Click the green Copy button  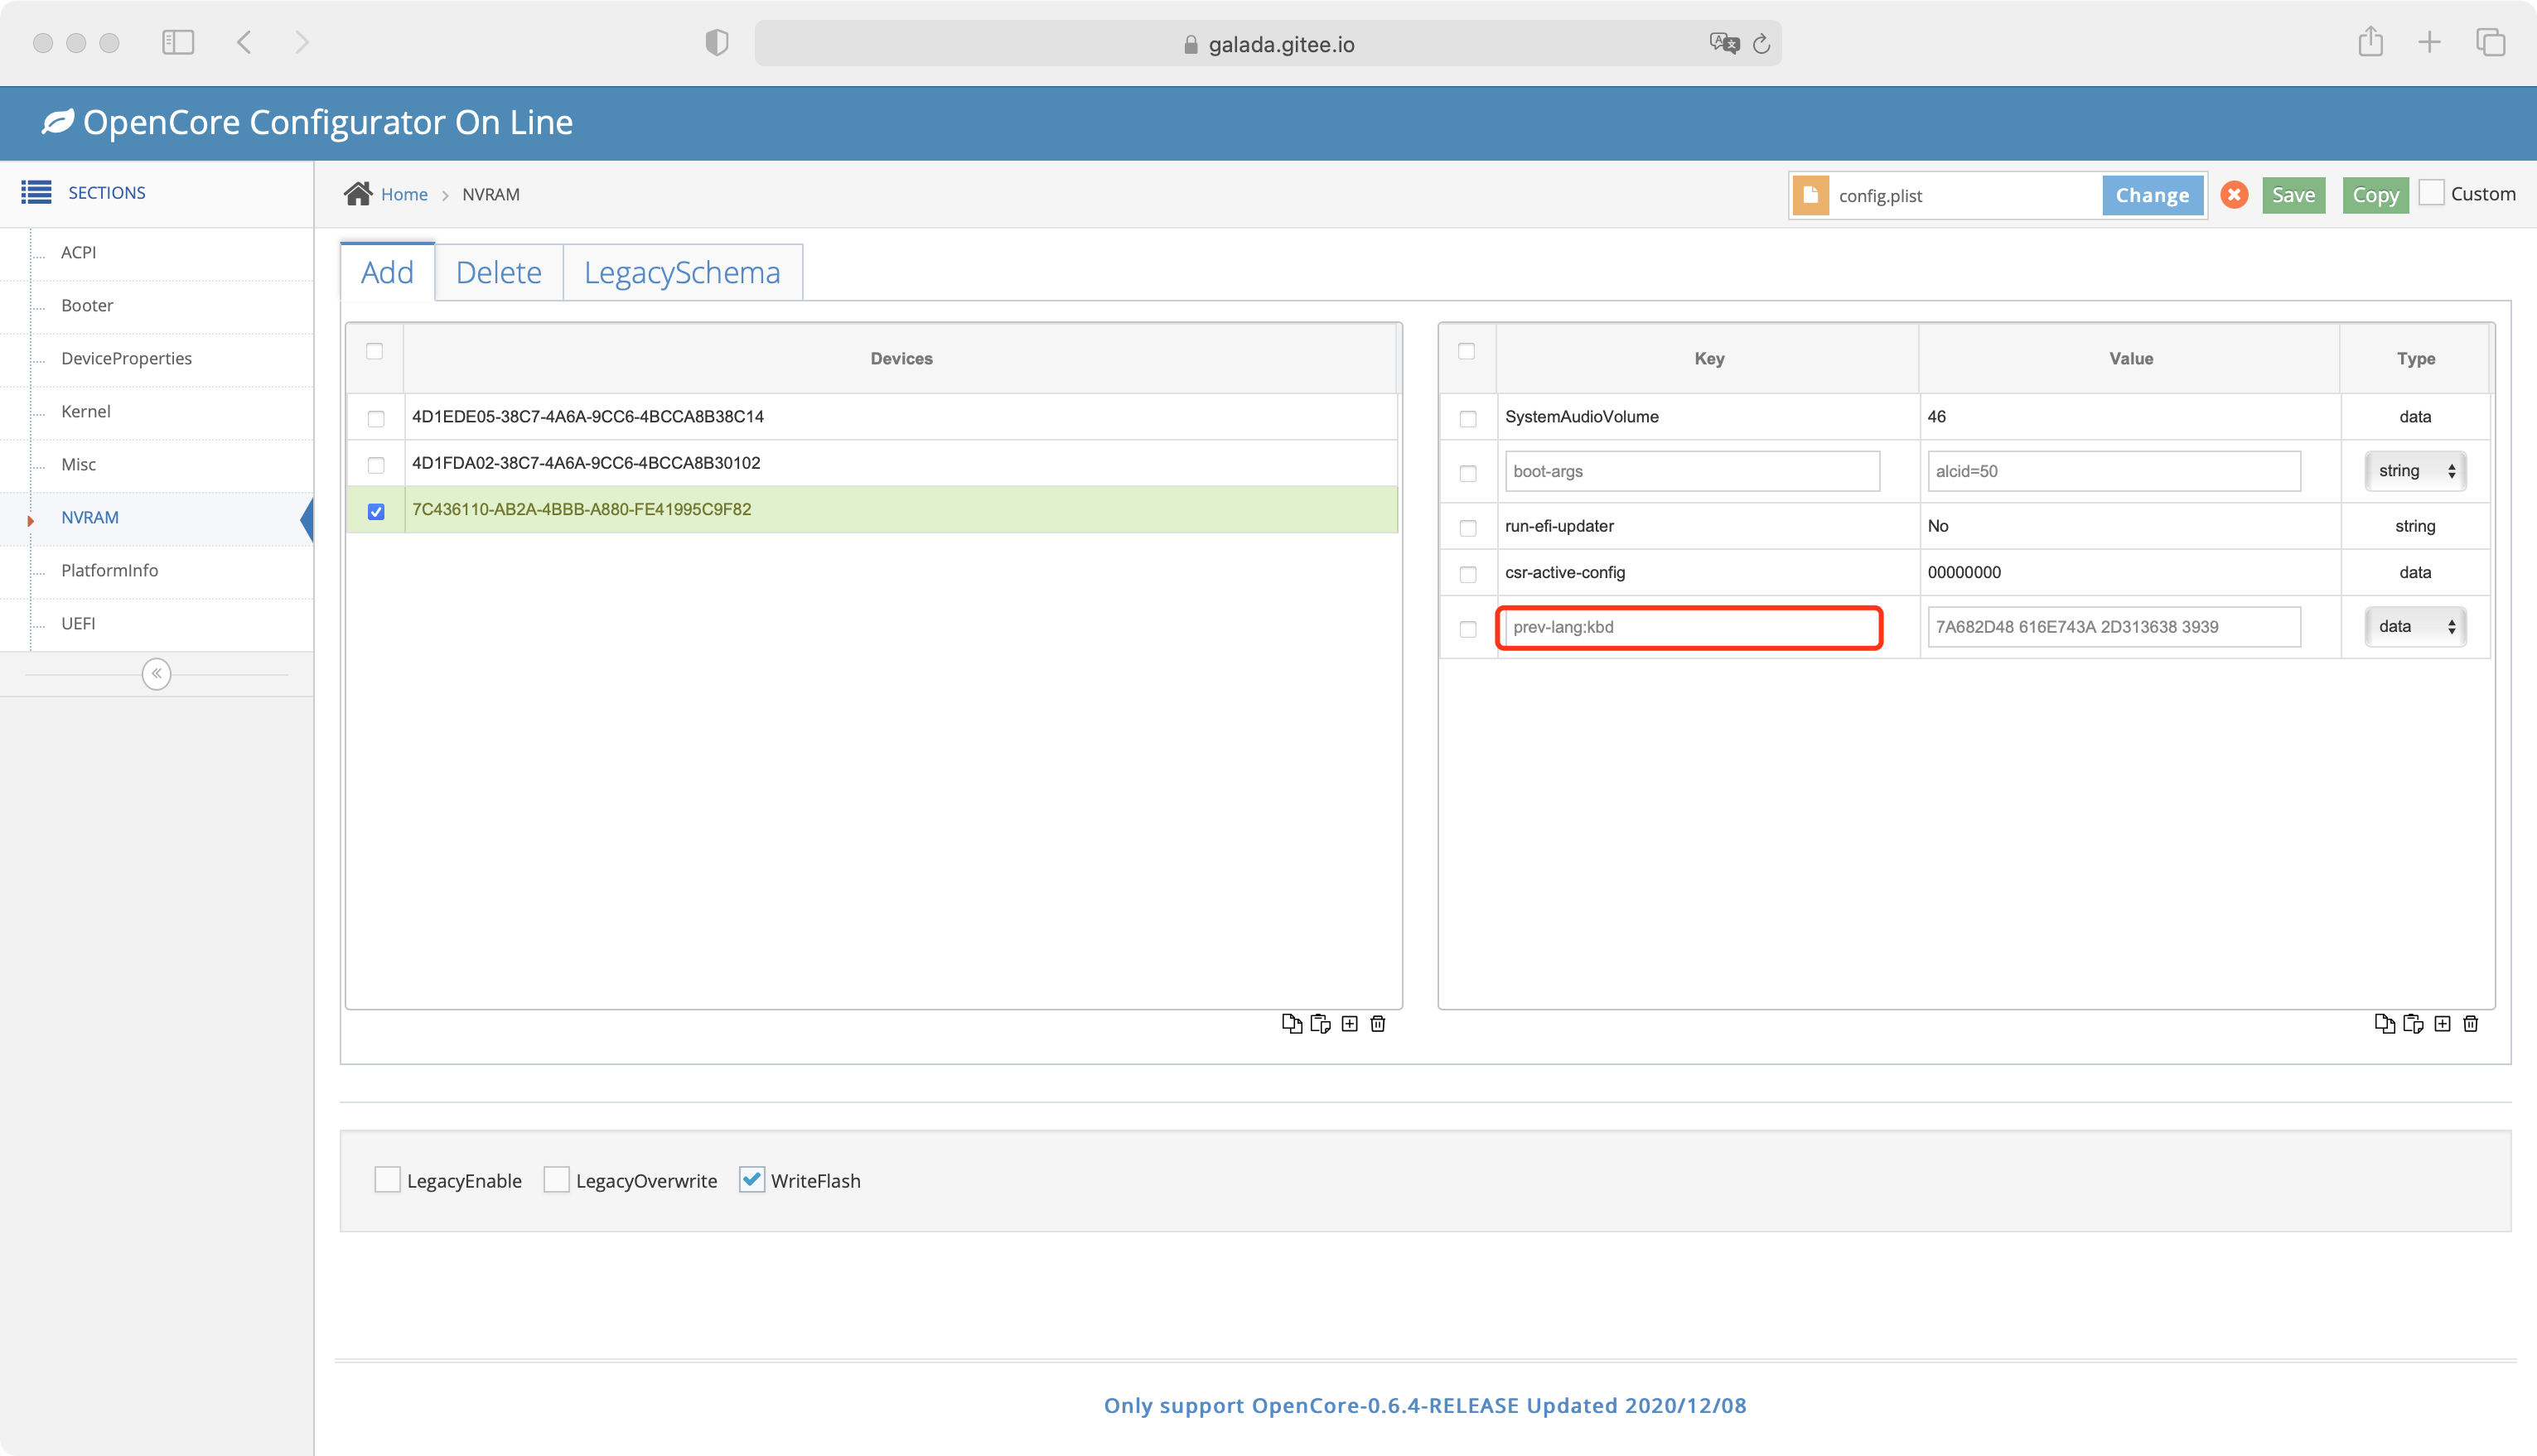(2375, 195)
